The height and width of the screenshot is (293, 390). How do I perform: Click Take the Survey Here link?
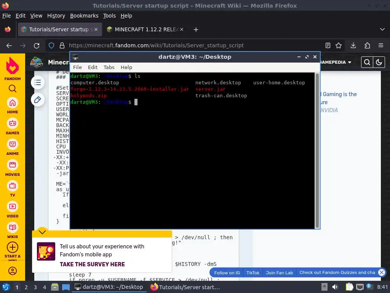[x=92, y=264]
